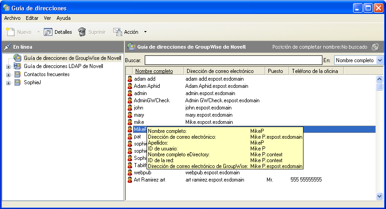Click the Acción envelope icon
The height and width of the screenshot is (209, 386).
118,32
